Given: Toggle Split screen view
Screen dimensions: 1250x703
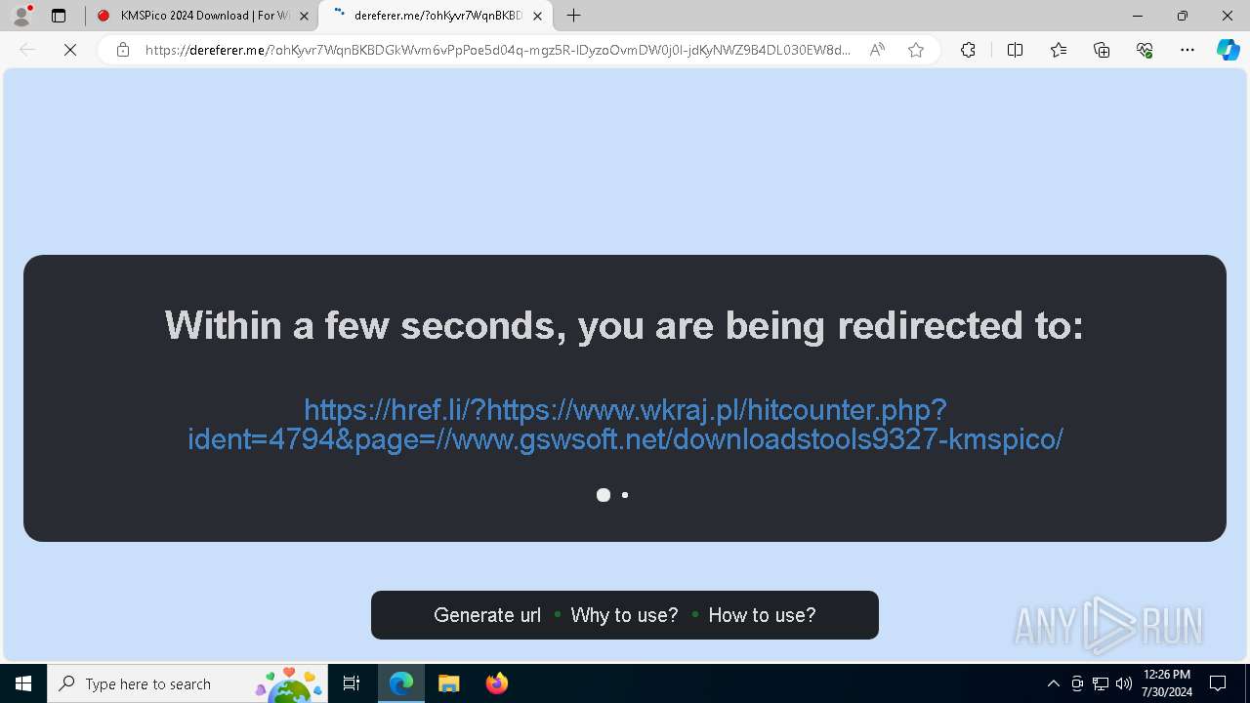Looking at the screenshot, I should click(x=1015, y=50).
